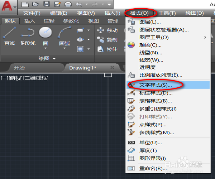Switch to the 开始 start tab
This screenshot has height=179, width=215.
[19, 68]
